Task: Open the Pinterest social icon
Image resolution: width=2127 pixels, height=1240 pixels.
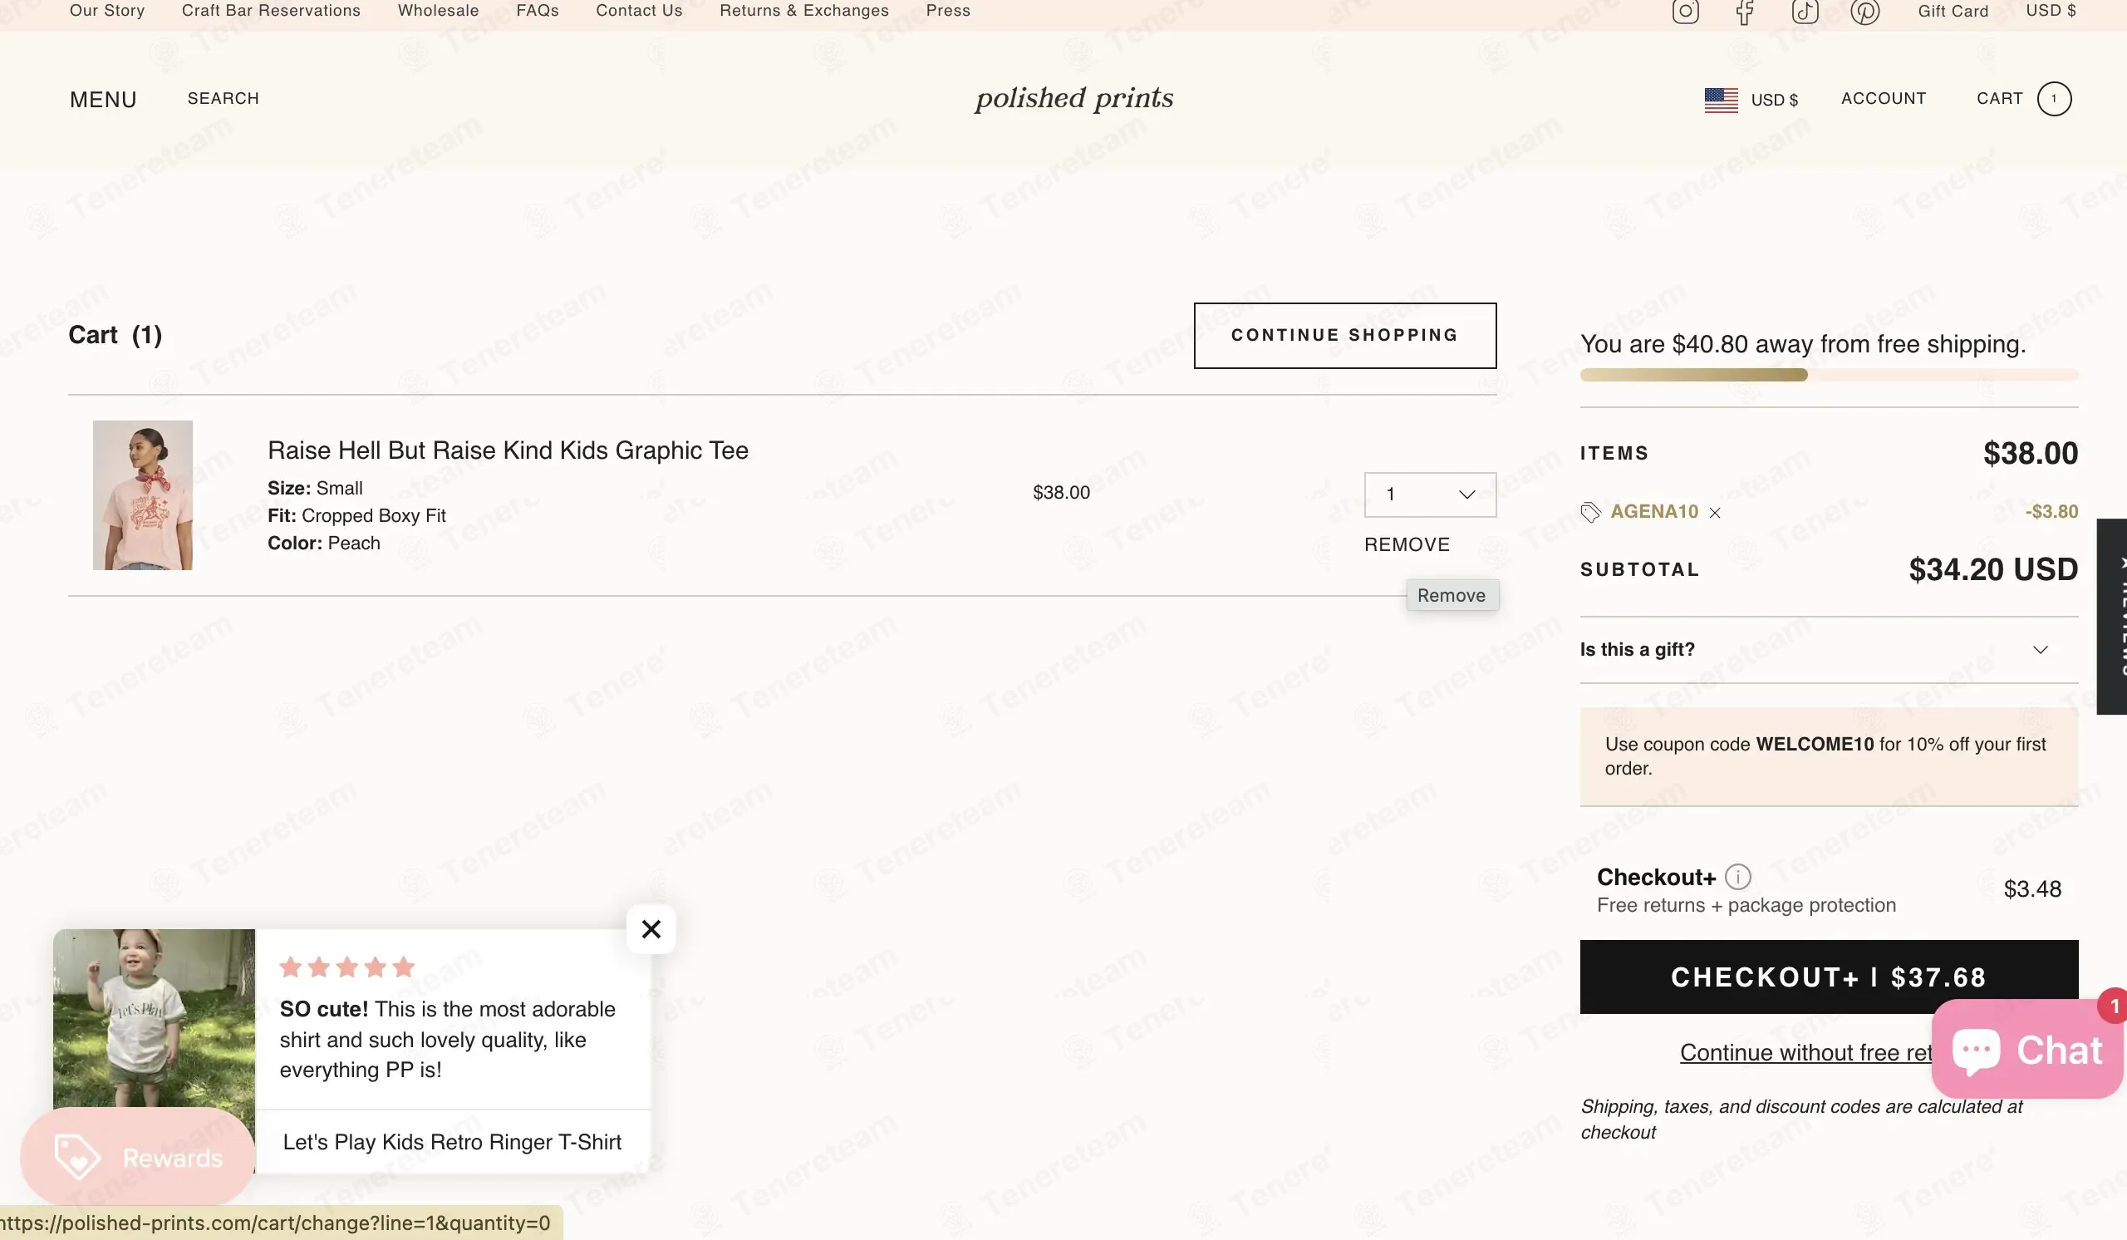Action: [1864, 12]
